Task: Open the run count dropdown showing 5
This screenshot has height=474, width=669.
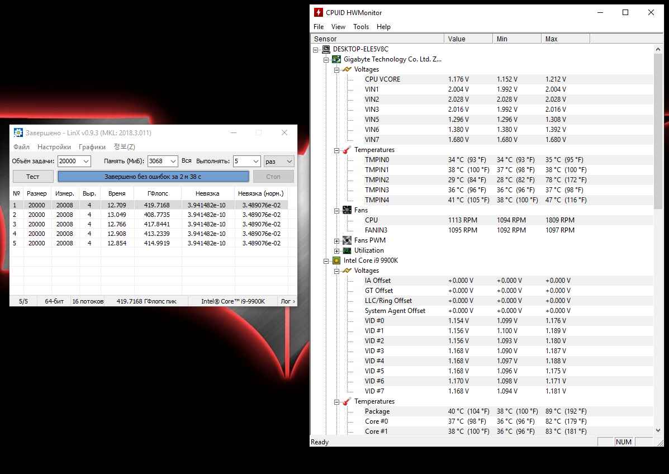Action: 255,162
